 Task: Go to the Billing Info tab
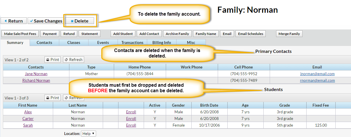162,42
